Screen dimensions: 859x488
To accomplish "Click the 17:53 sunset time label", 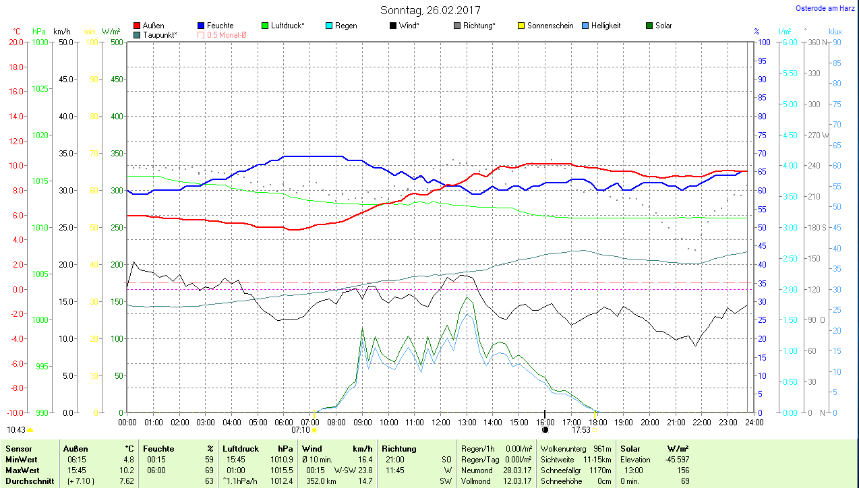I will pos(581,429).
